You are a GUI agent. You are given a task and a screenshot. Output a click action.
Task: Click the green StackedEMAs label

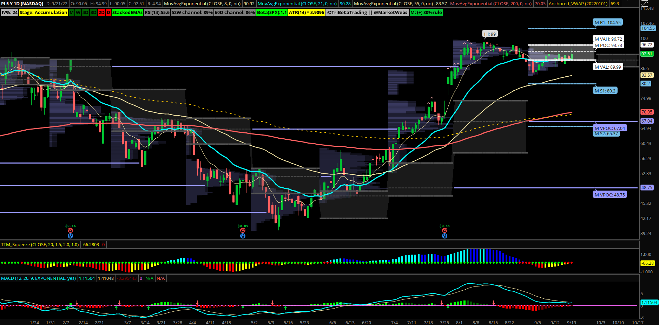127,13
